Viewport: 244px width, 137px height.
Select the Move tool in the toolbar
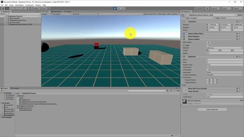7,8
